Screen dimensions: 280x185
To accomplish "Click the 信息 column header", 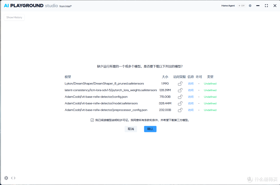I will (191, 77).
